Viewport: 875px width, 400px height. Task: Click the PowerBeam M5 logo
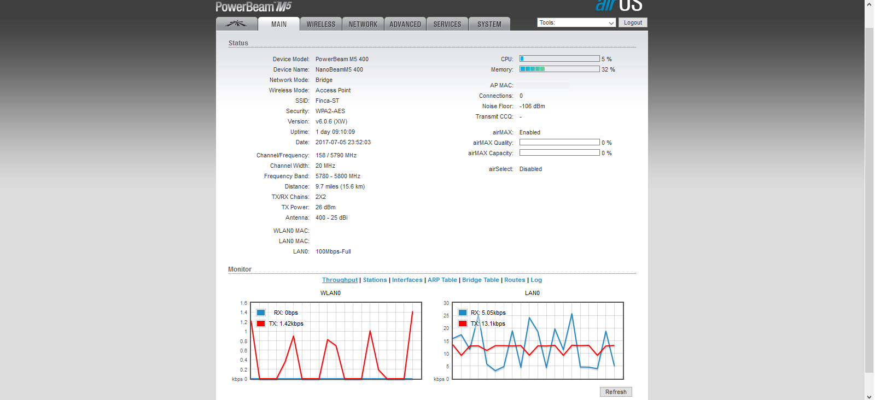253,7
